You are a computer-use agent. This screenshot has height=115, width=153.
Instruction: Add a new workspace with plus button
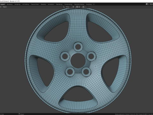point(94,4)
